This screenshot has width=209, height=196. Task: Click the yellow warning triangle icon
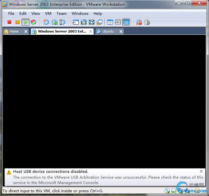[9, 172]
